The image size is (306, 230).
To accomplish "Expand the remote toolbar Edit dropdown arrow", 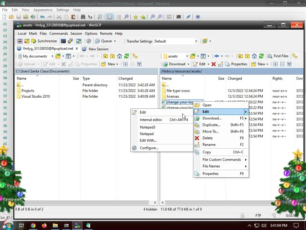I will (x=208, y=64).
